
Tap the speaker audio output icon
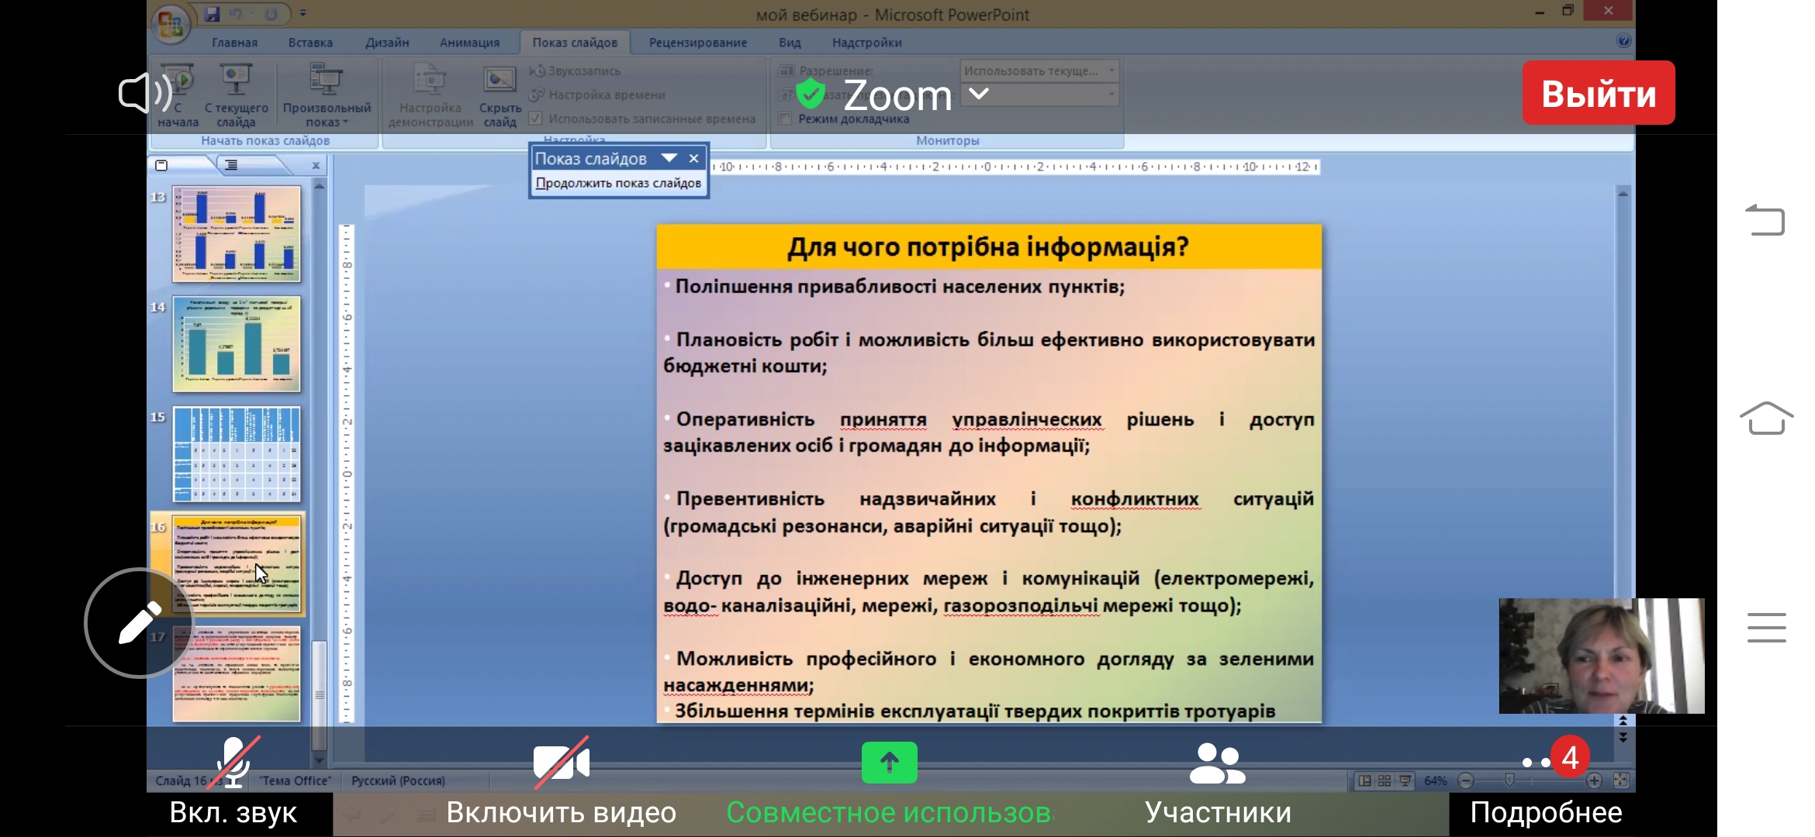tap(144, 94)
